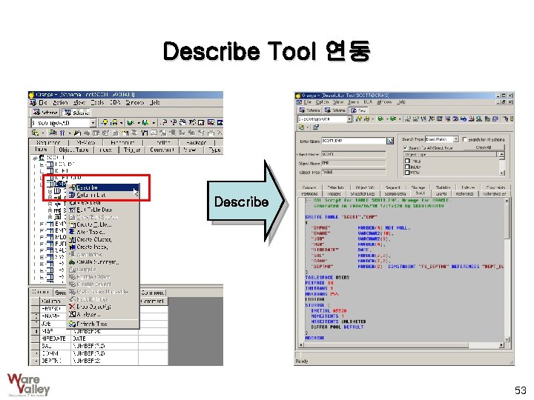Open Table Info tab in Describe Tool
The height and width of the screenshot is (400, 534).
[335, 187]
